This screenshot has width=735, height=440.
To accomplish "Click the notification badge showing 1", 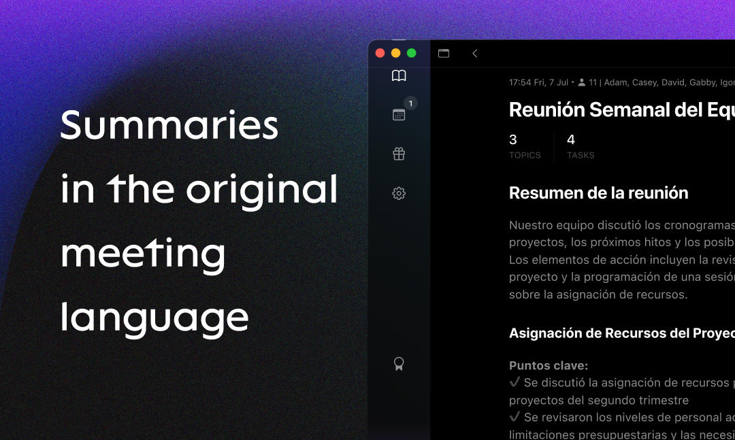I will pos(410,103).
